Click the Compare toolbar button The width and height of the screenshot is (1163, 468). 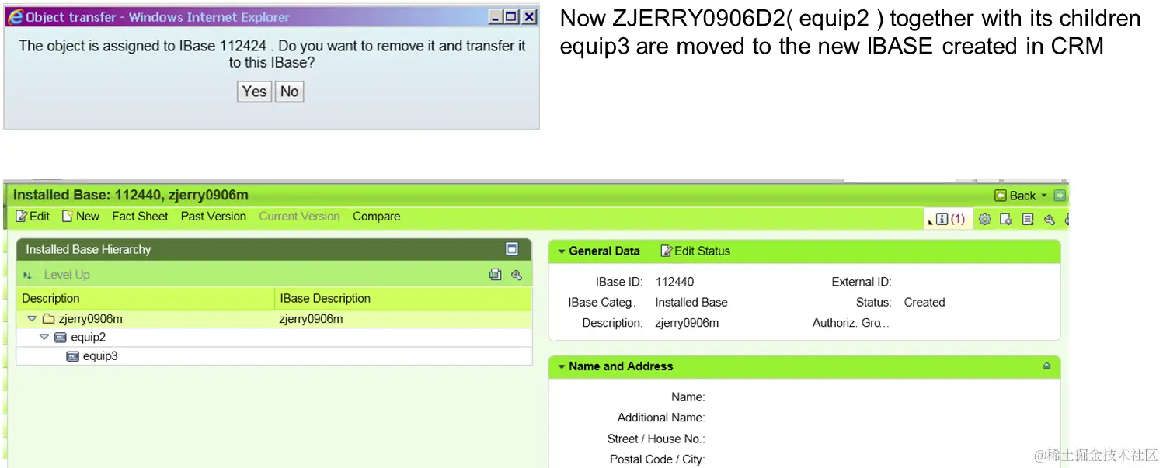coord(377,217)
